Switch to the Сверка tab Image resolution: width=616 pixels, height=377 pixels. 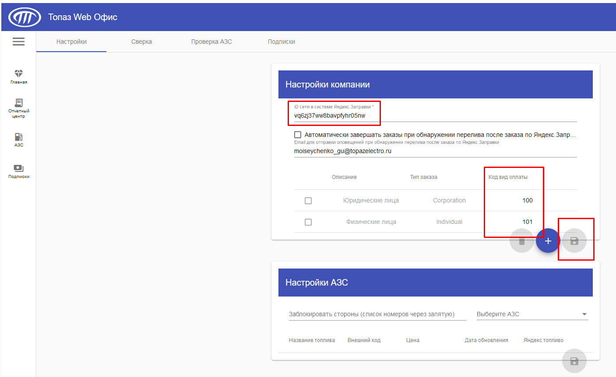tap(141, 42)
